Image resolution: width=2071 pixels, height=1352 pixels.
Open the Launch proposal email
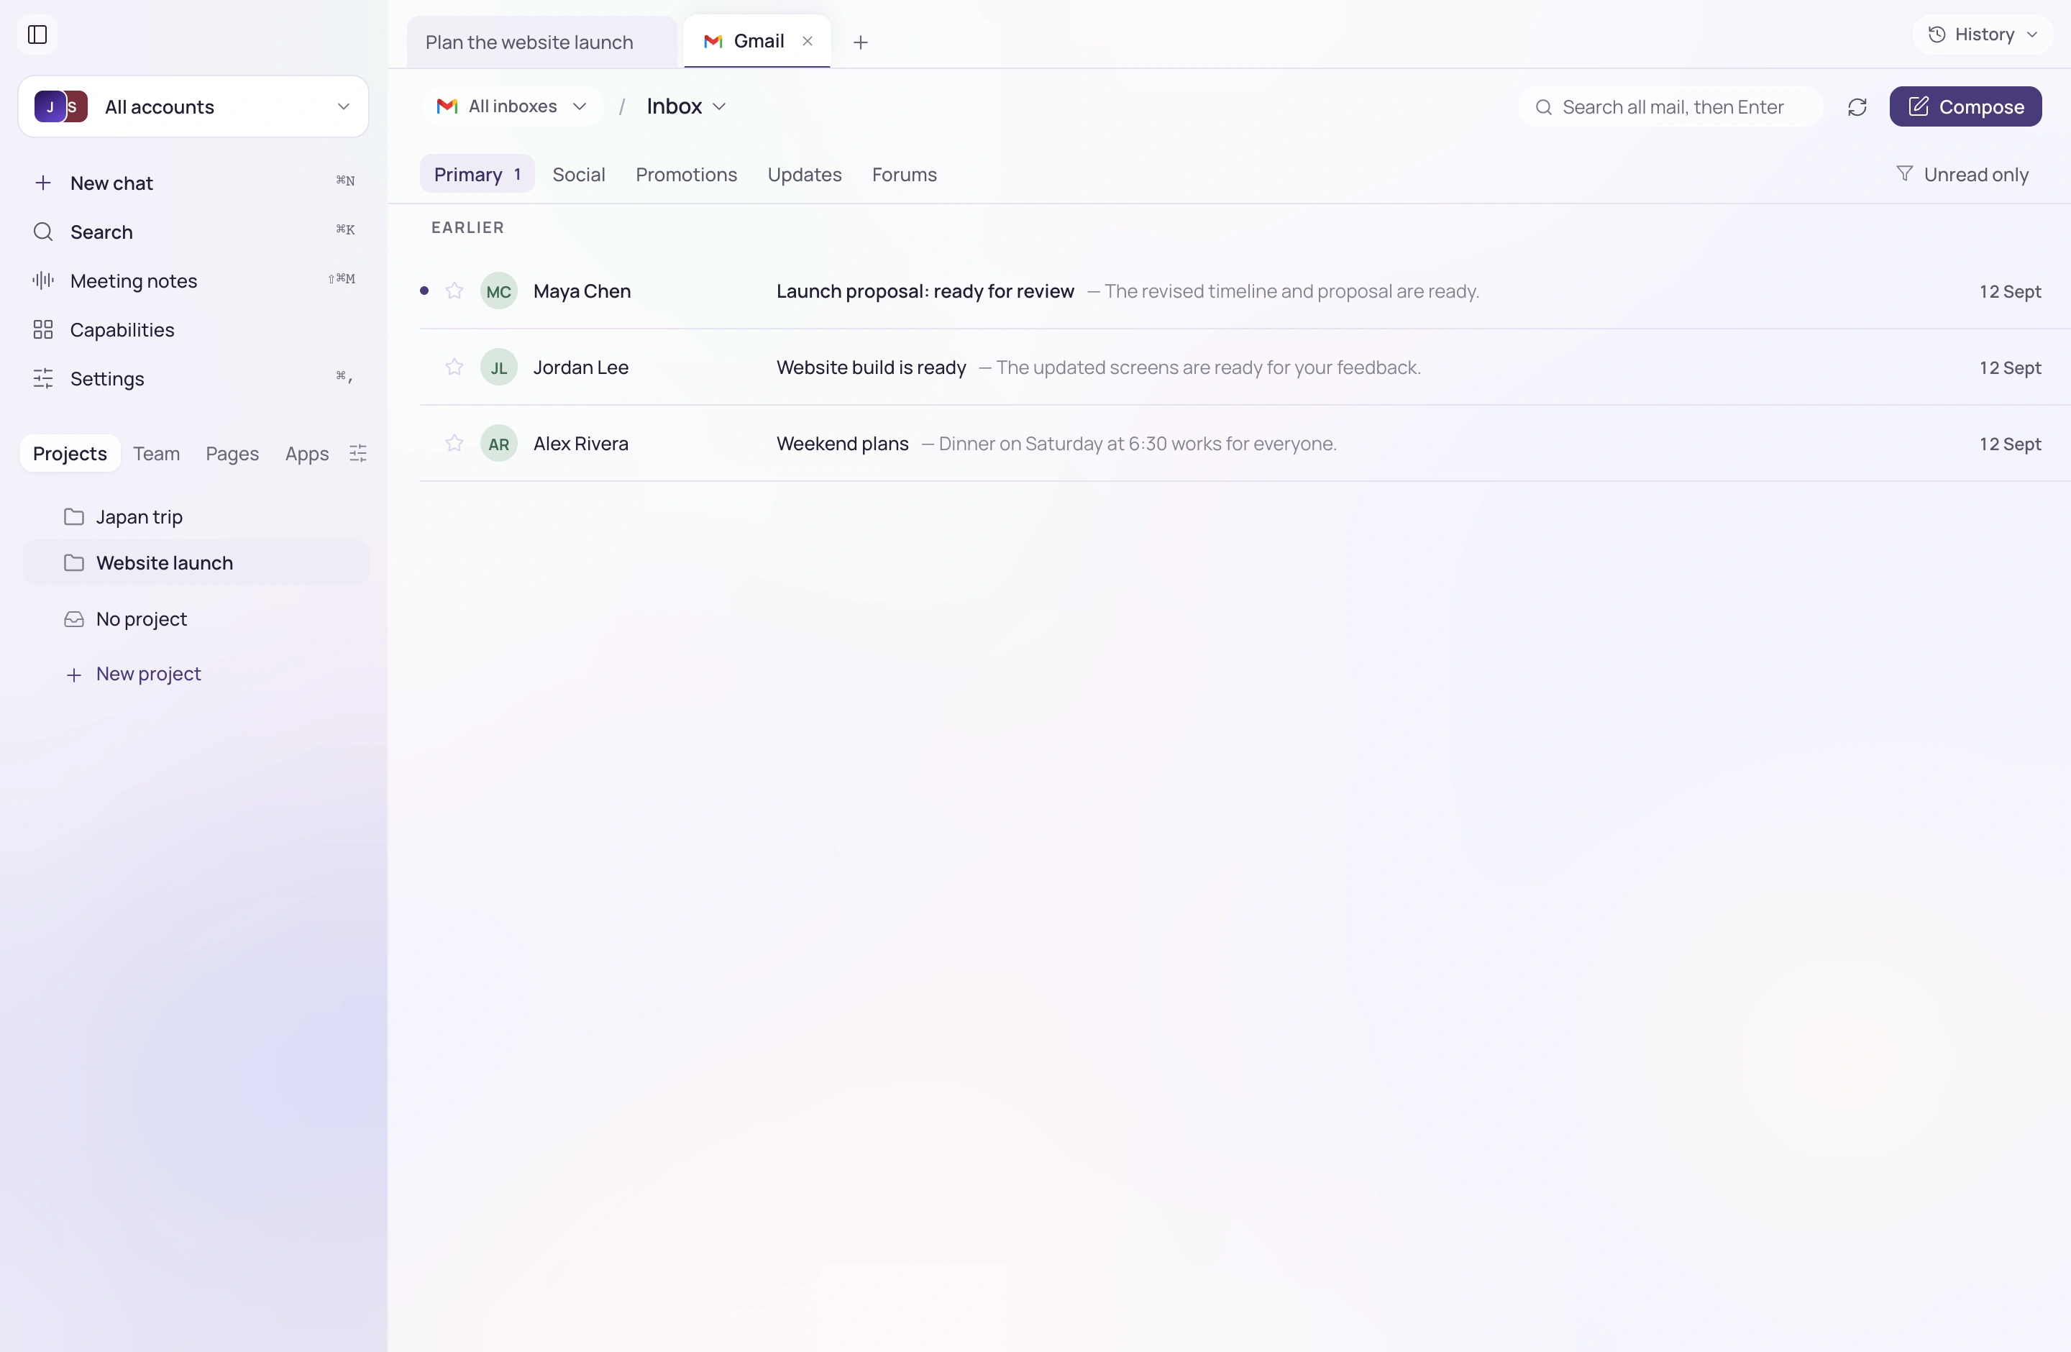[1244, 291]
